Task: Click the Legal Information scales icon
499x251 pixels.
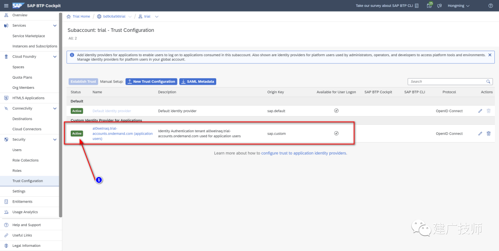Action: point(6,245)
